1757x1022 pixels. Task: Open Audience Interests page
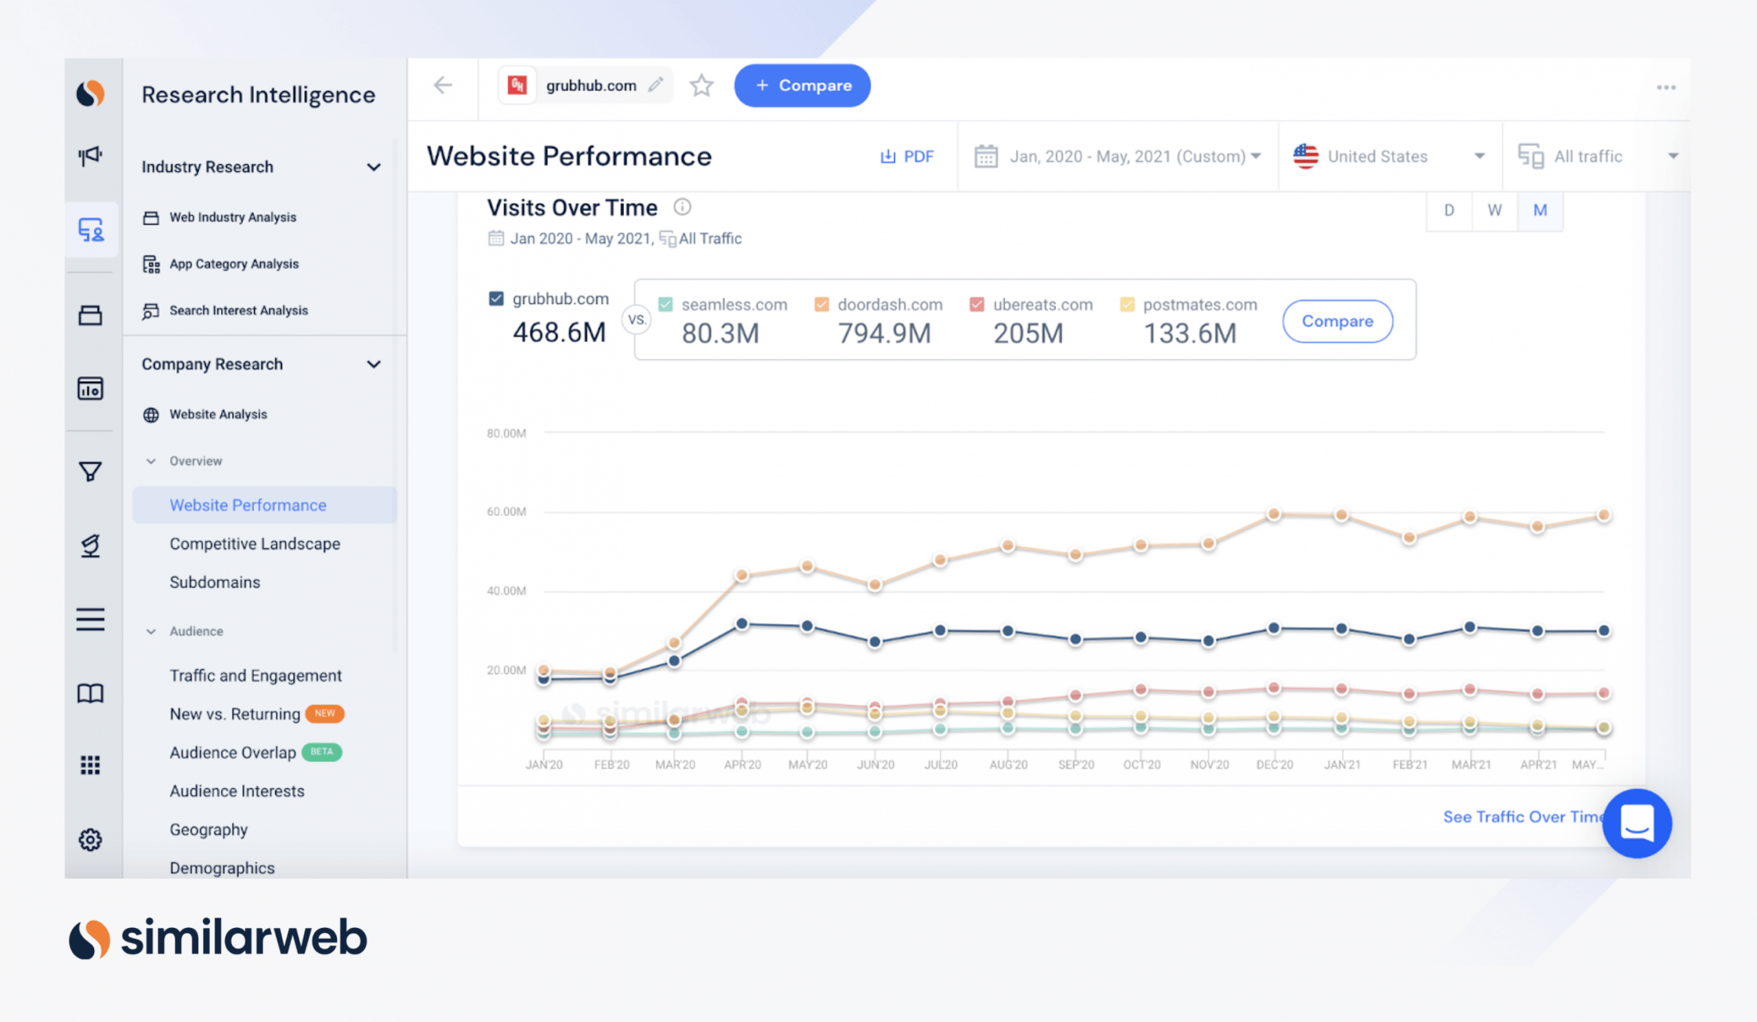coord(237,791)
